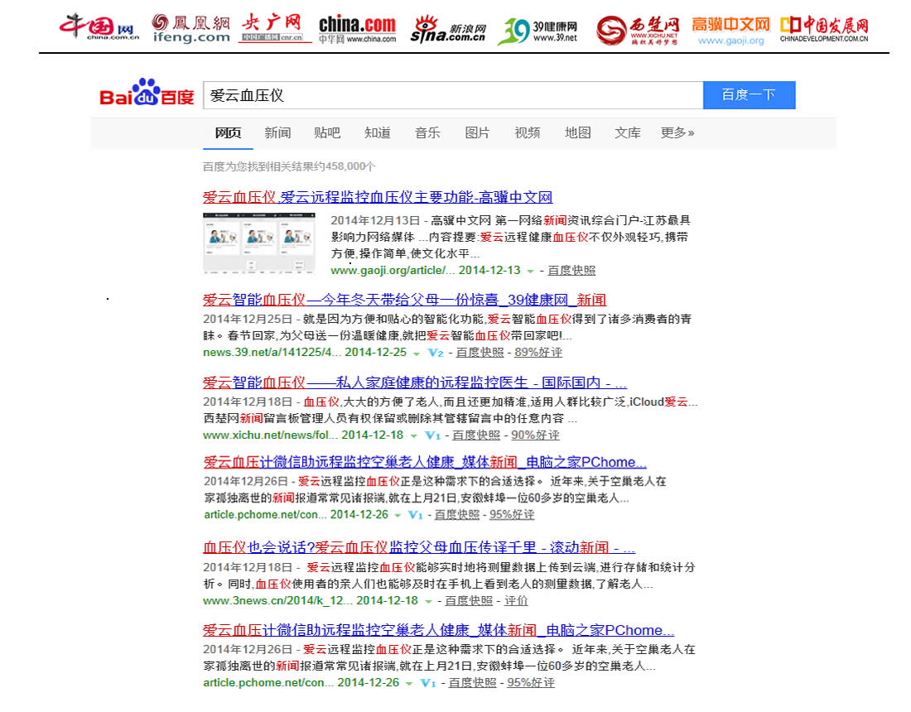This screenshot has width=911, height=712.
Task: Switch to the 图片 tab
Action: pos(478,133)
